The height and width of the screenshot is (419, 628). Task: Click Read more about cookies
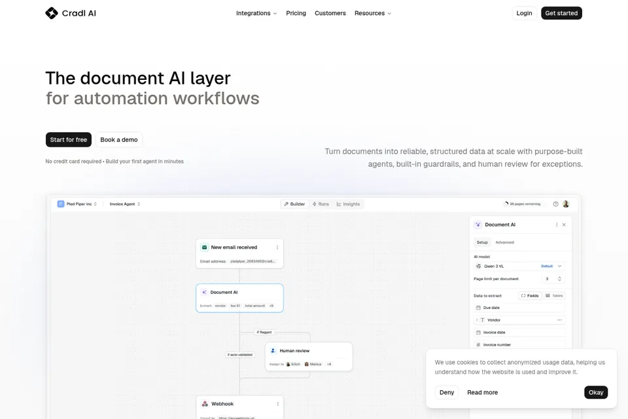pos(482,393)
